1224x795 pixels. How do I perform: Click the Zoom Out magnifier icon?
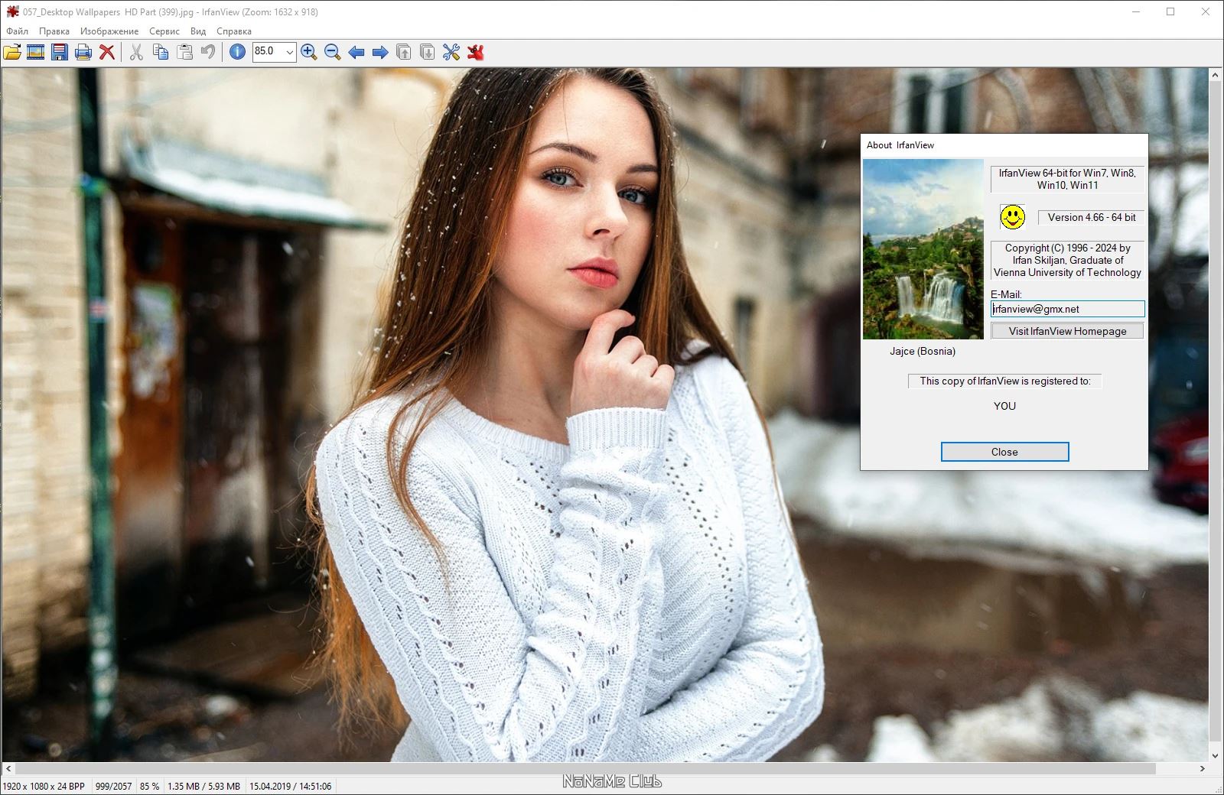click(332, 52)
